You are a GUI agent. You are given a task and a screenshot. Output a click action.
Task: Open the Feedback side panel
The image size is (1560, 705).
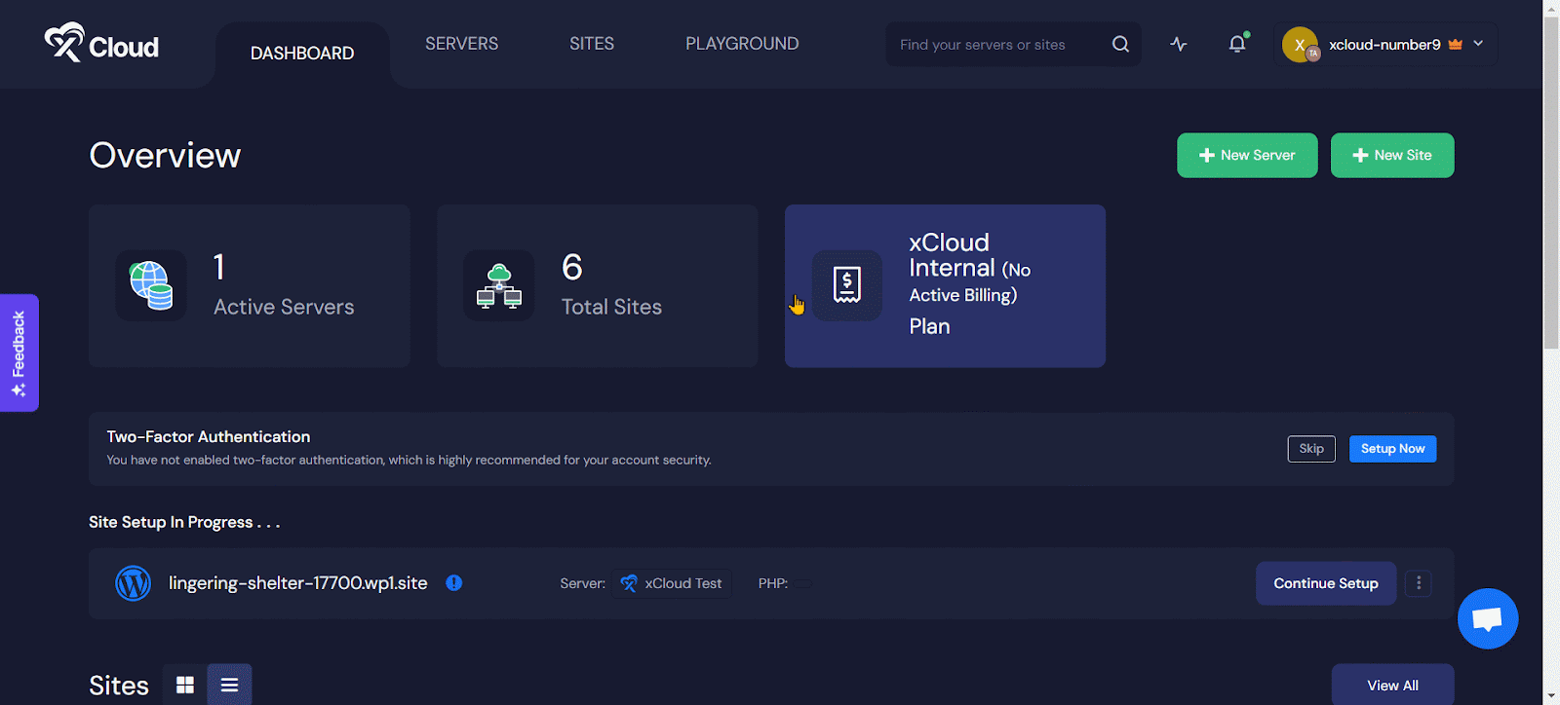click(19, 352)
